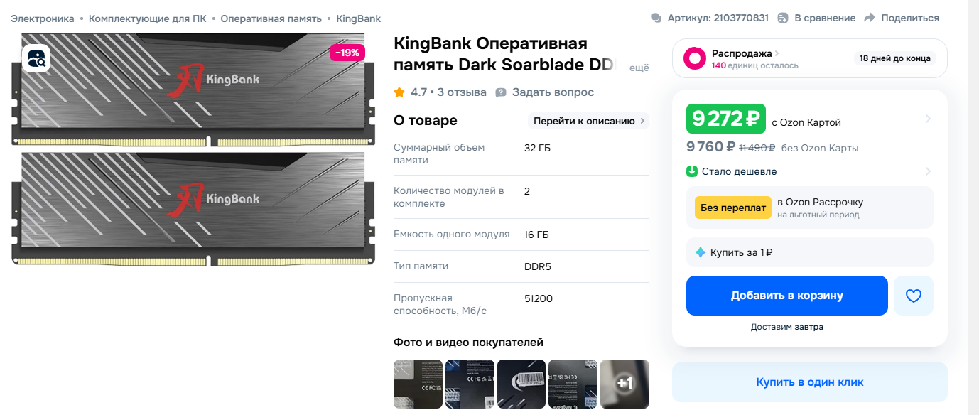Open the Распродажа sale chevron
This screenshot has height=415, width=979.
click(x=777, y=53)
